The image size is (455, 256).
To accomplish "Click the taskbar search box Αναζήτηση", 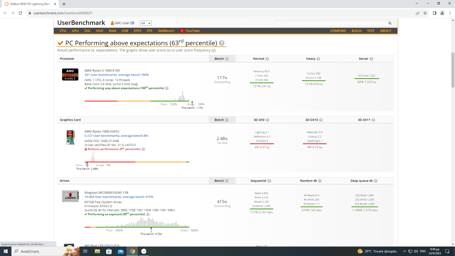I will [45, 251].
